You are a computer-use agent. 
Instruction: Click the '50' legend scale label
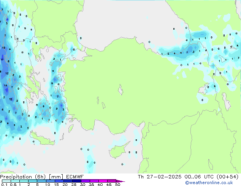pos(117,184)
